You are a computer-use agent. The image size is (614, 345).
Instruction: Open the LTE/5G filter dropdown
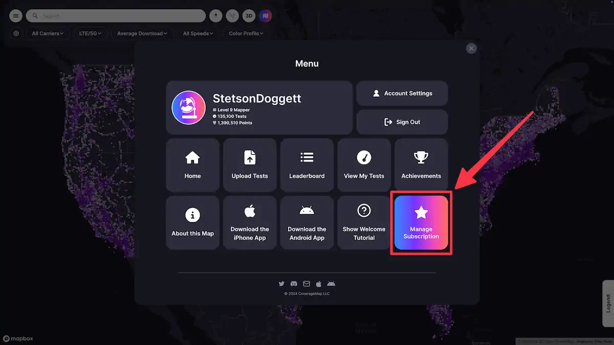90,33
